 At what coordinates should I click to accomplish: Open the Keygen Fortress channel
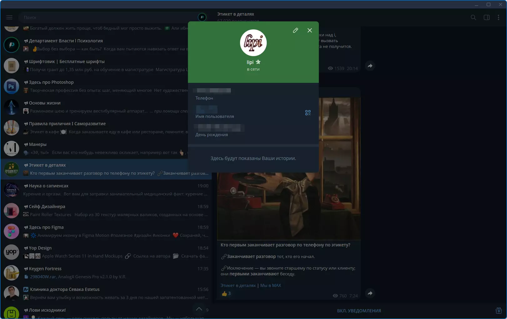tap(106, 273)
